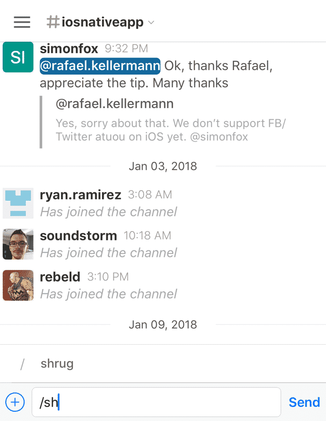This screenshot has width=326, height=421.
Task: Click the quoted message text block
Action: click(170, 130)
